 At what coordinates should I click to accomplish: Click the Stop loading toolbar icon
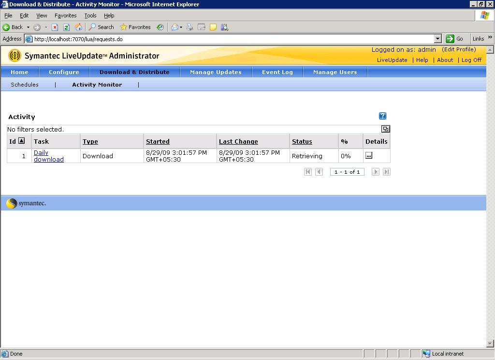[x=55, y=27]
